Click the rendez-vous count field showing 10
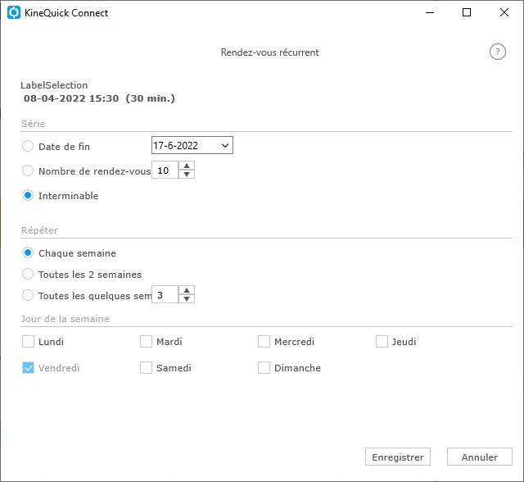 pos(165,171)
